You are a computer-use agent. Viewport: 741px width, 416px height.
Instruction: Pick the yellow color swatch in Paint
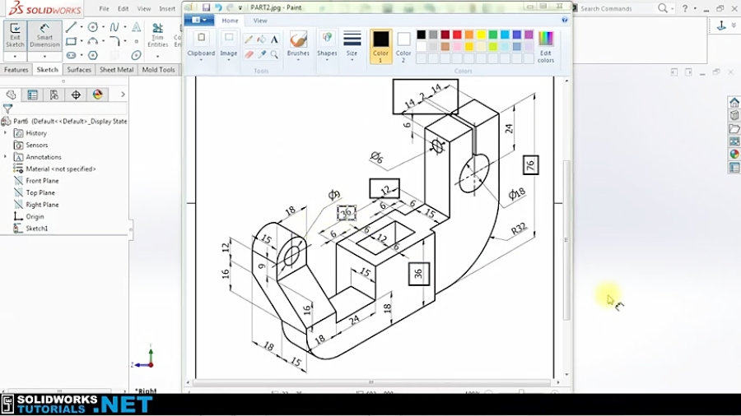pos(481,35)
